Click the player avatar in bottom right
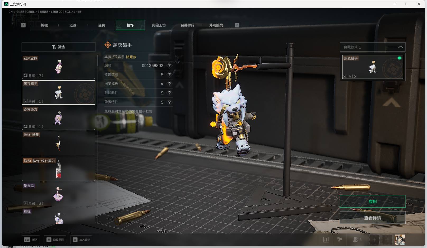427x248 pixels. pos(400,240)
